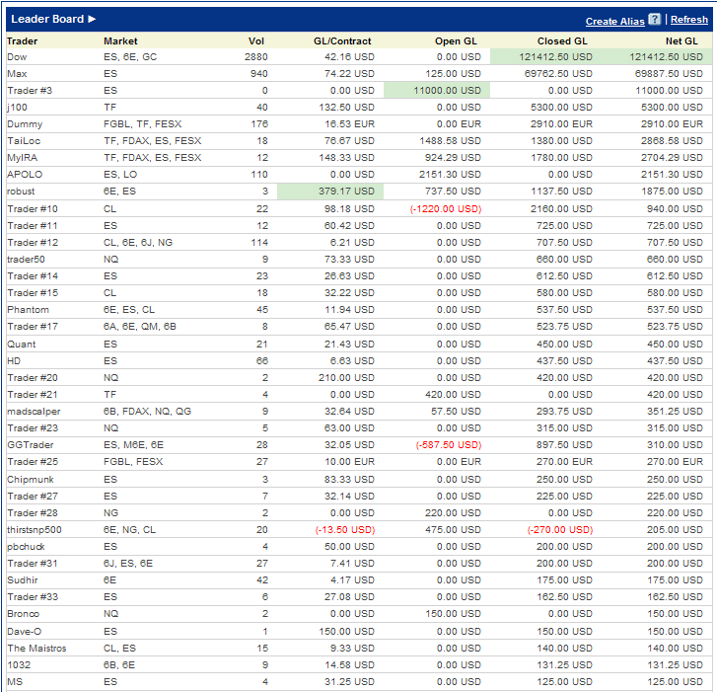Click Dummy's Closed GL 2910.00 EUR
This screenshot has width=717, height=692.
561,124
